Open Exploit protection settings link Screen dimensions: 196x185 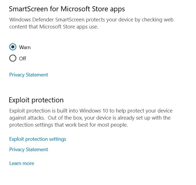38,139
